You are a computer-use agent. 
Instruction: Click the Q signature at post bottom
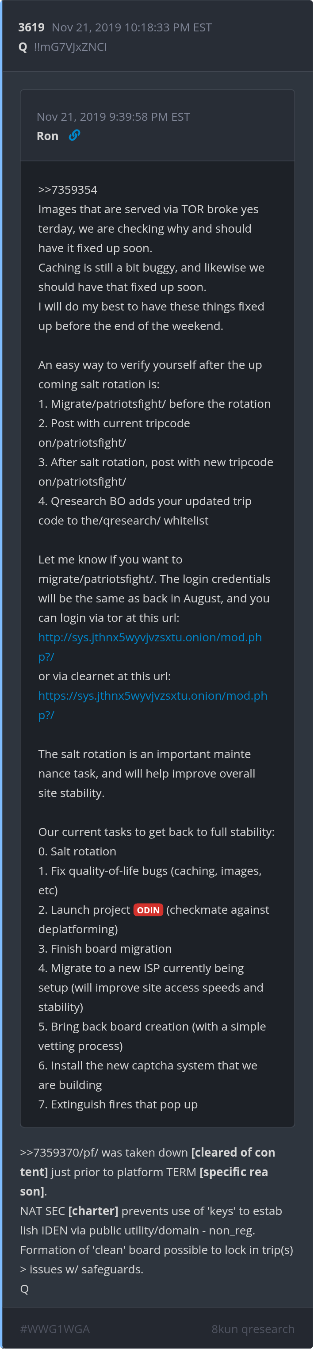(25, 1289)
